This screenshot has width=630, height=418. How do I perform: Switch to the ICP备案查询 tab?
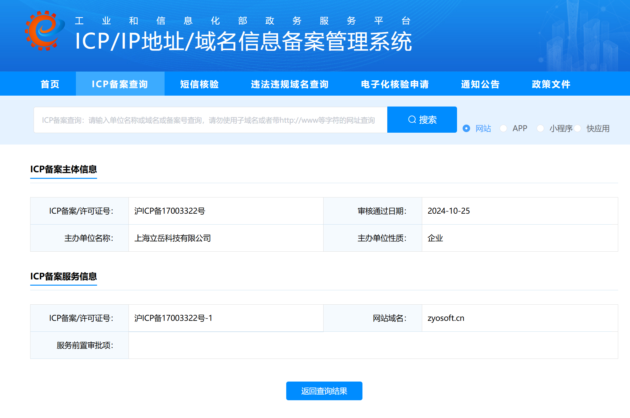pyautogui.click(x=120, y=84)
